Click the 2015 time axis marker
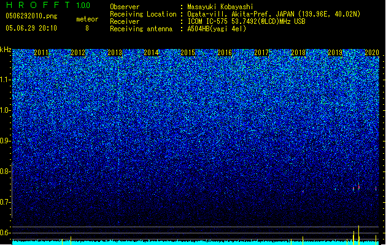Image resolution: width=386 pixels, height=245 pixels. [x=188, y=52]
